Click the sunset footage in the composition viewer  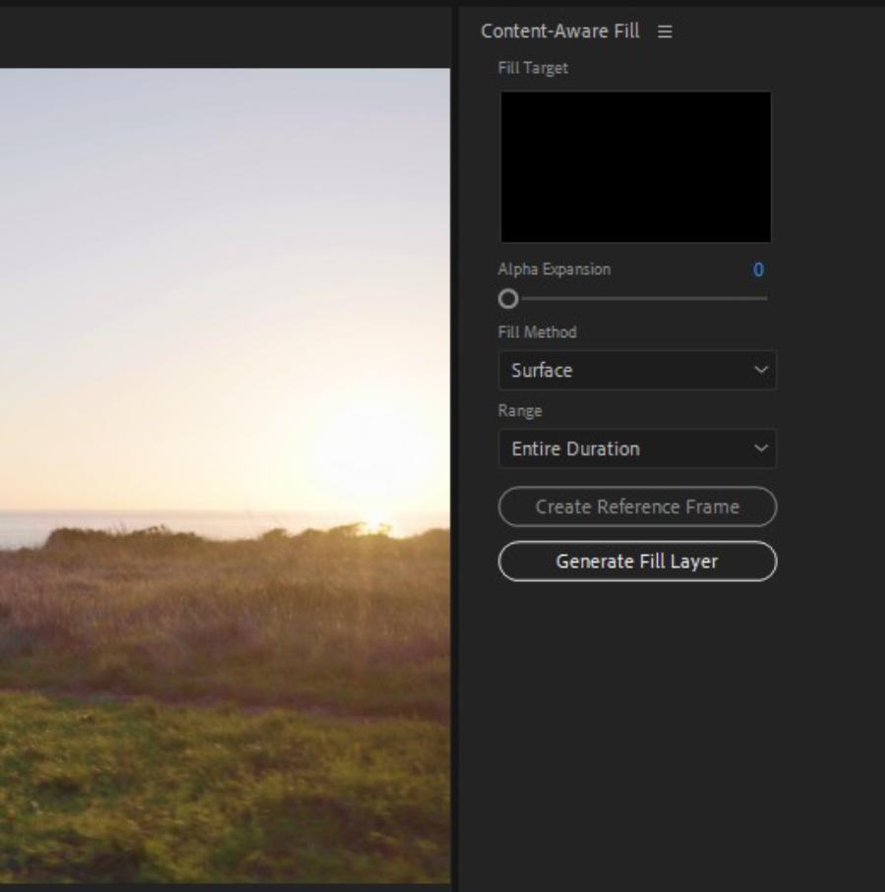(x=225, y=476)
